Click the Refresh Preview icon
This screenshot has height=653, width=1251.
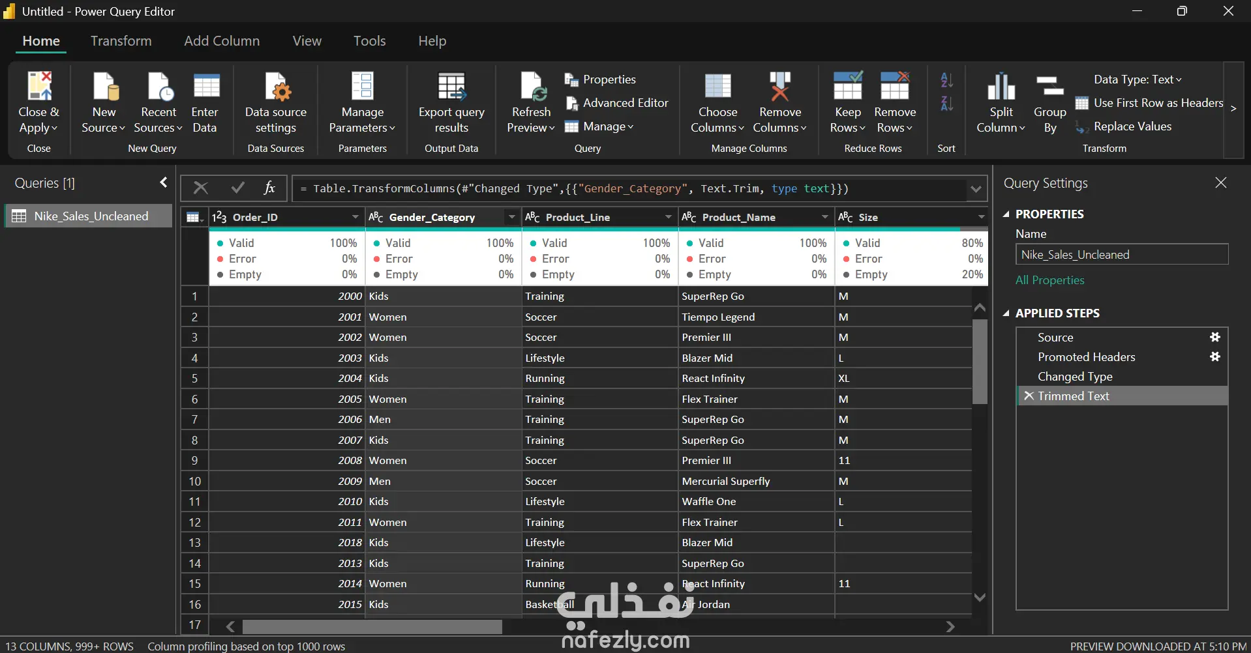(x=532, y=86)
